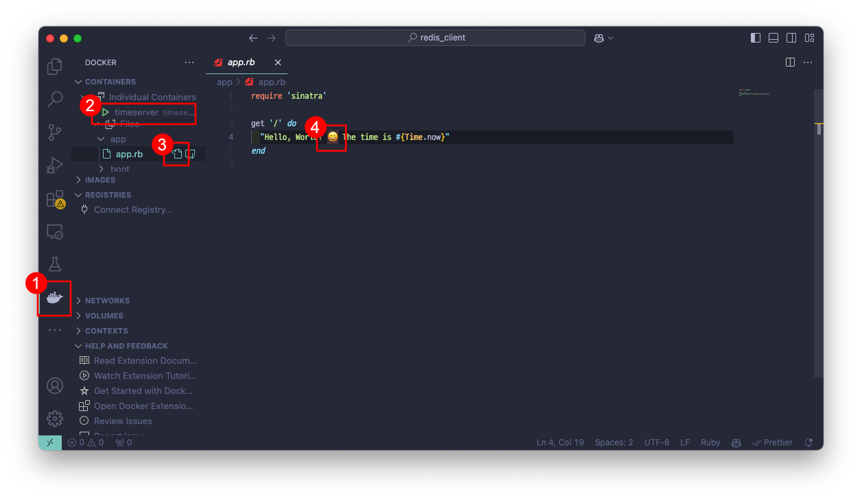This screenshot has height=501, width=862.
Task: Go forward using the navigation arrow
Action: [x=271, y=38]
